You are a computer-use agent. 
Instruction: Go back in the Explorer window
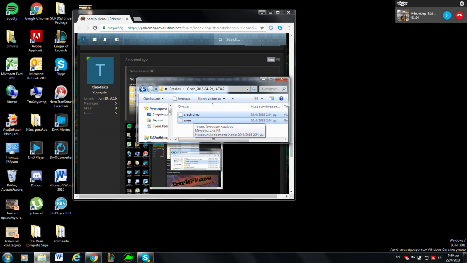pyautogui.click(x=143, y=89)
